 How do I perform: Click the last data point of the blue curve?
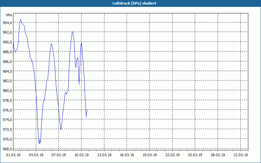(x=87, y=110)
